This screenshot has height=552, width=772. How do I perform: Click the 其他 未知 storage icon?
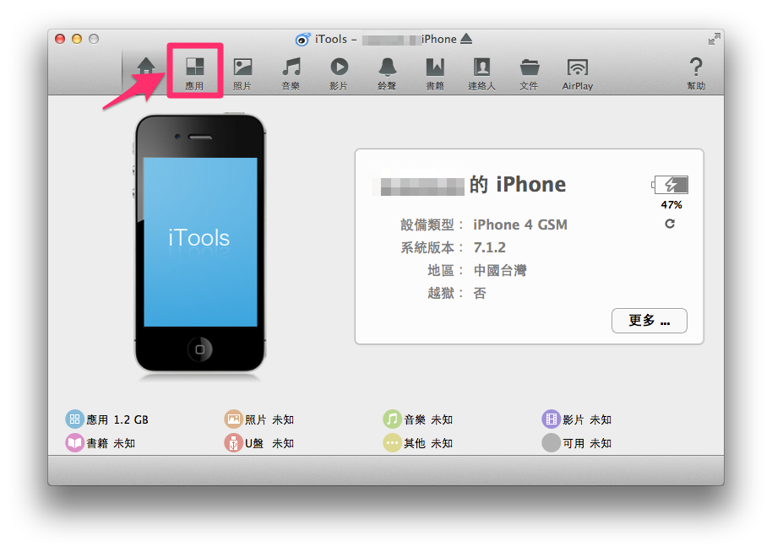click(x=392, y=443)
